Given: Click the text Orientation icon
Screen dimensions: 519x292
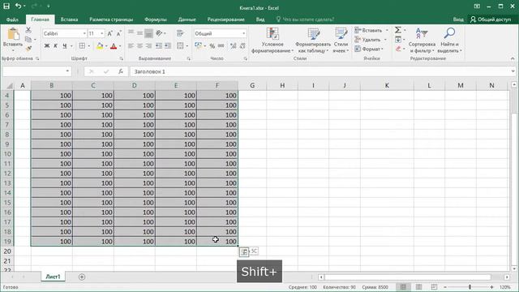Looking at the screenshot, I should coord(160,33).
